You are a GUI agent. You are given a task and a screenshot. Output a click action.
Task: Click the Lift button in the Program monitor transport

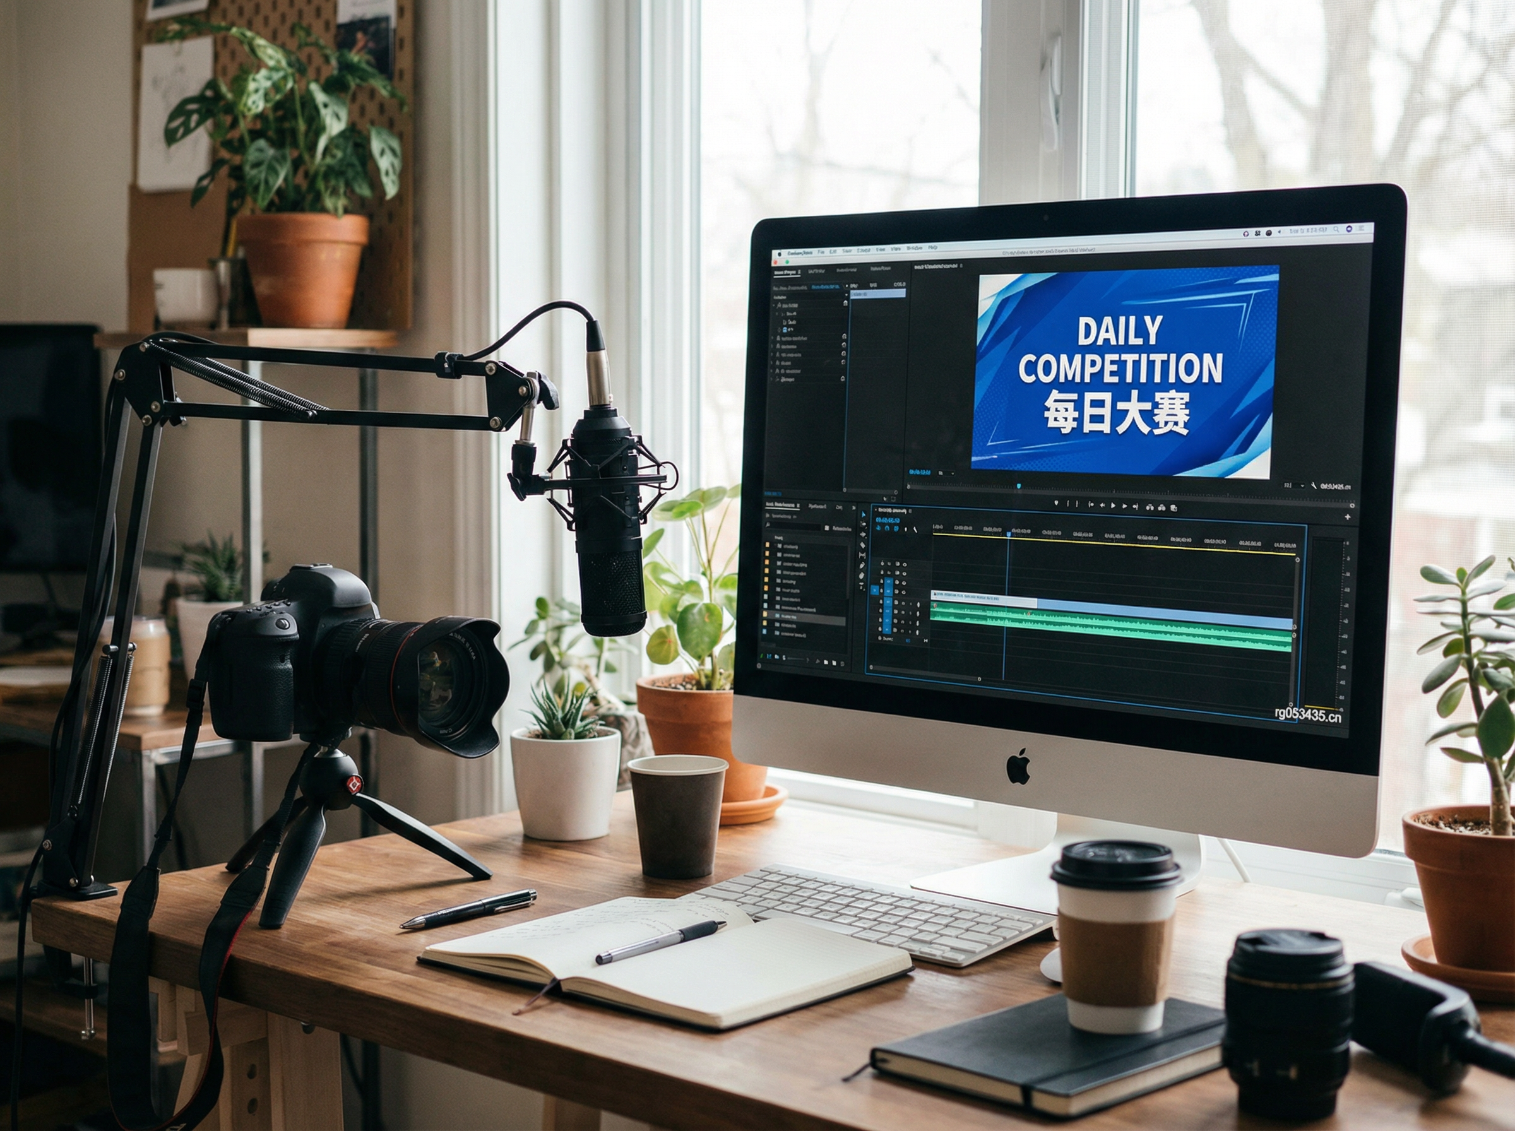point(1150,507)
